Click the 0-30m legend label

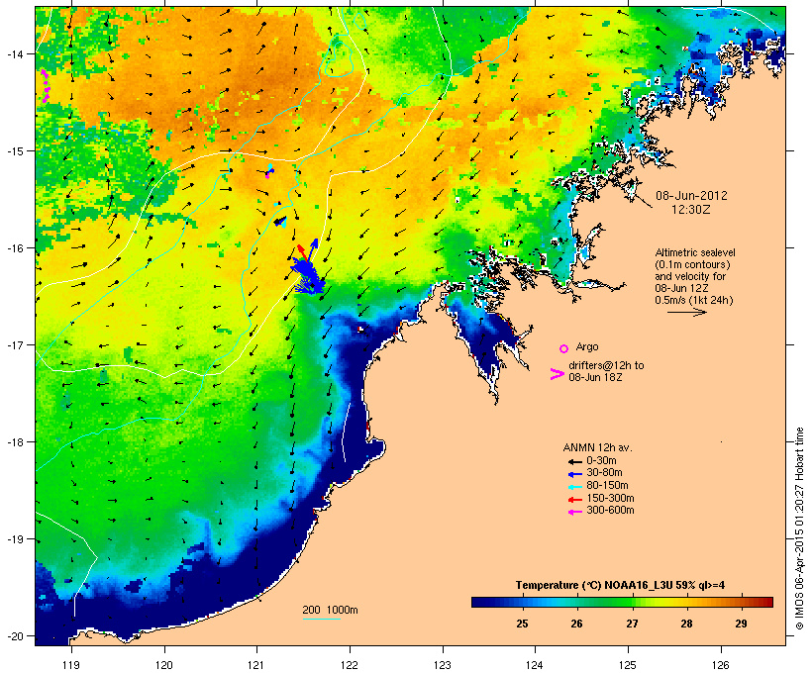click(x=601, y=461)
